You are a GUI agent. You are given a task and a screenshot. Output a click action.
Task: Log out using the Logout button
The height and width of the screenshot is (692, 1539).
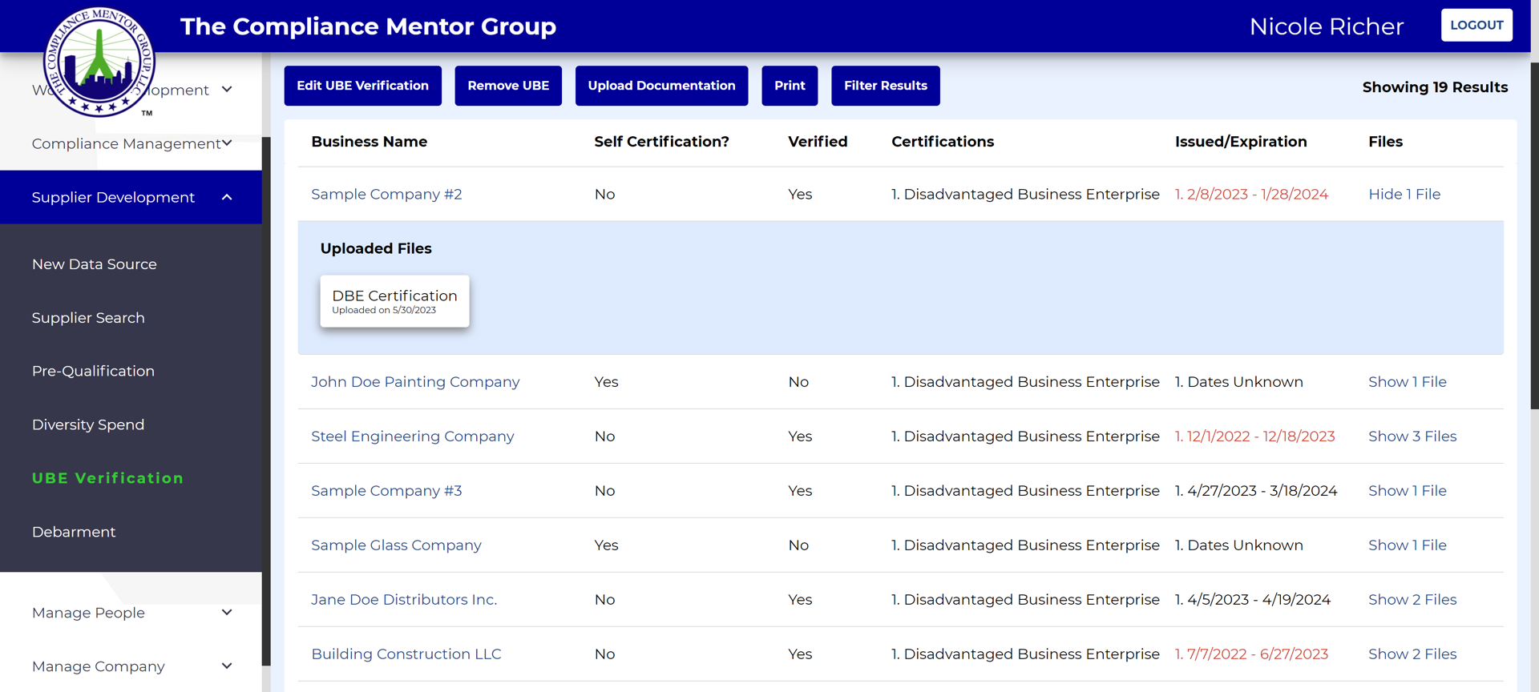1476,26
